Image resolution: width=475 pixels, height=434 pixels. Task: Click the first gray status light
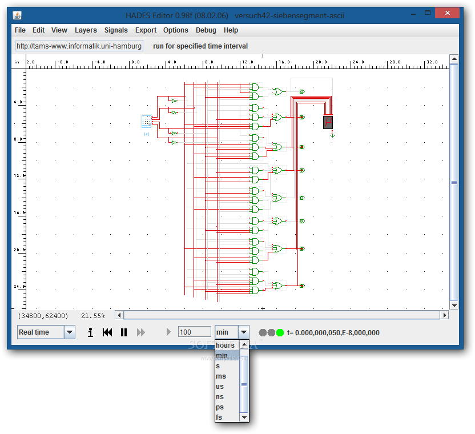(x=263, y=333)
